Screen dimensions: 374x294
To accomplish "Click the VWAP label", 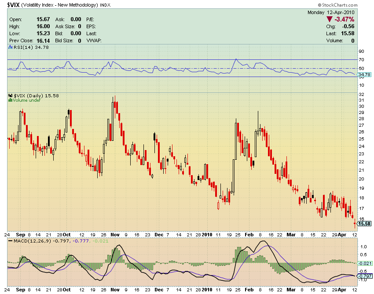I will point(94,40).
